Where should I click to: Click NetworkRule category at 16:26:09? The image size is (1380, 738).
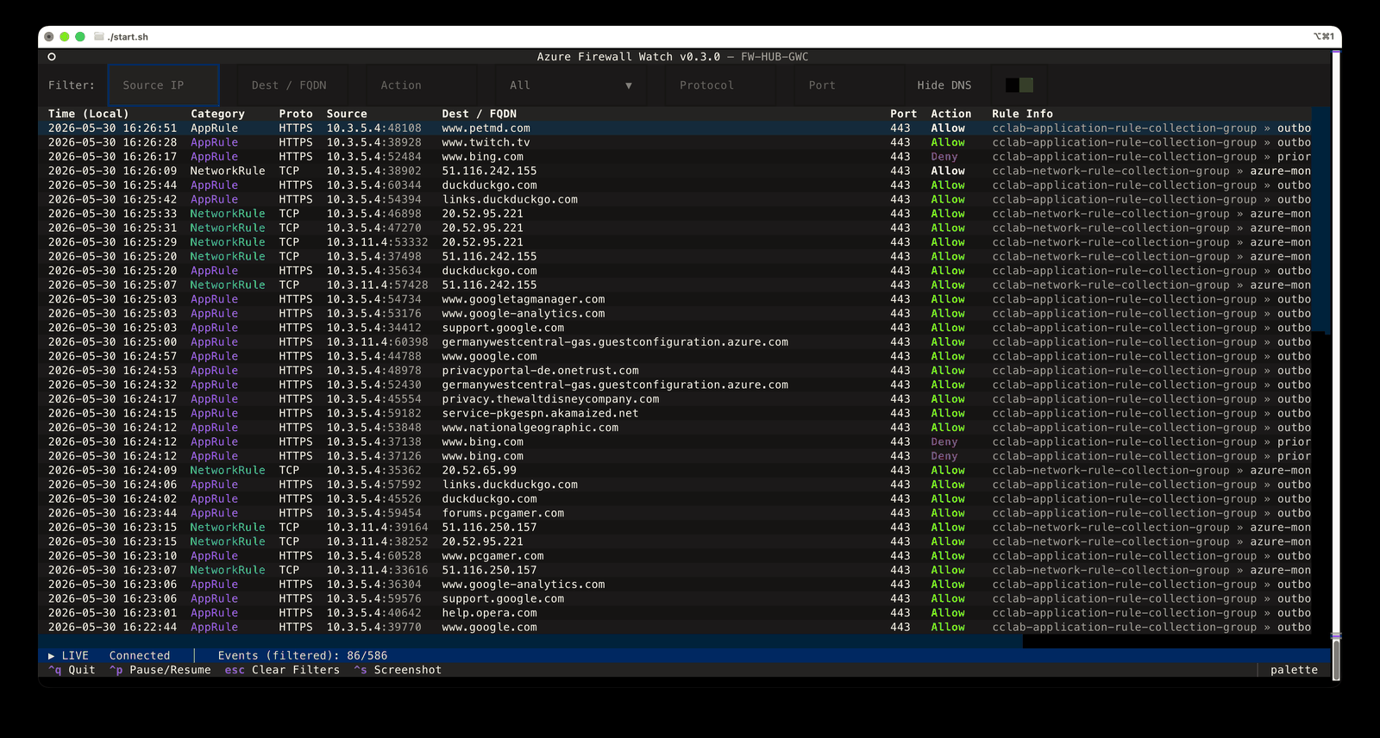pyautogui.click(x=228, y=171)
